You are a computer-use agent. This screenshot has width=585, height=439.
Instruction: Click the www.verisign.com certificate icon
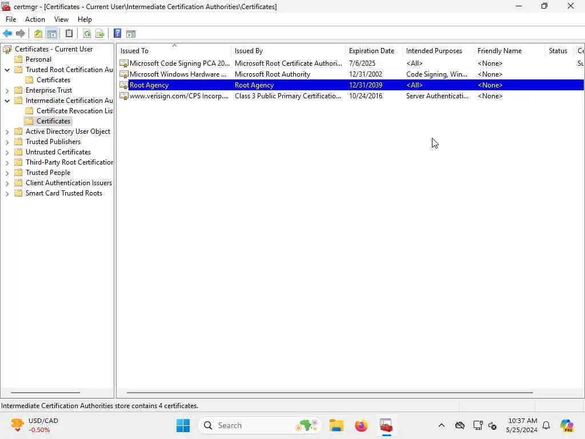(x=124, y=96)
